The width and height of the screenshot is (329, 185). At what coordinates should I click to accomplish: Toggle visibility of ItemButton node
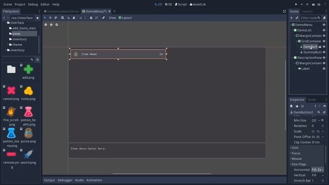pyautogui.click(x=324, y=47)
